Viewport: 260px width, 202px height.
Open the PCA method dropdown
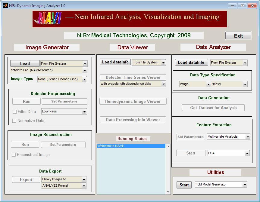coord(228,153)
